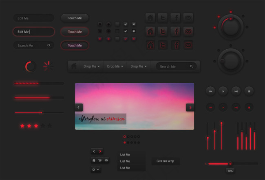
Task: Click the gray Facebook icon in the top social row
Action: 175,18
